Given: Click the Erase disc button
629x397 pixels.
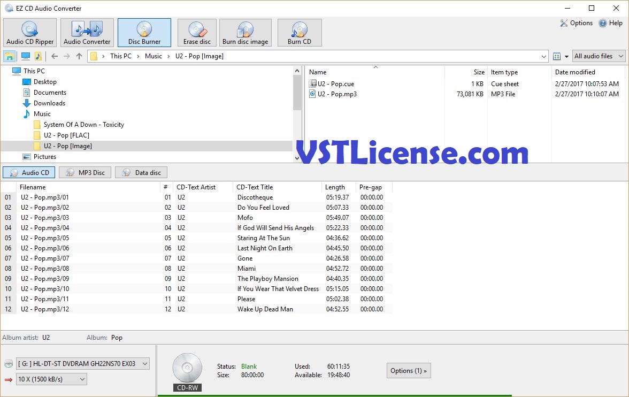Looking at the screenshot, I should click(x=197, y=33).
